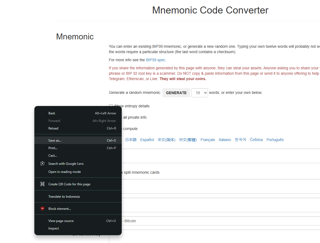
Task: Click the split mnemonic cards label
Action: click(x=142, y=172)
